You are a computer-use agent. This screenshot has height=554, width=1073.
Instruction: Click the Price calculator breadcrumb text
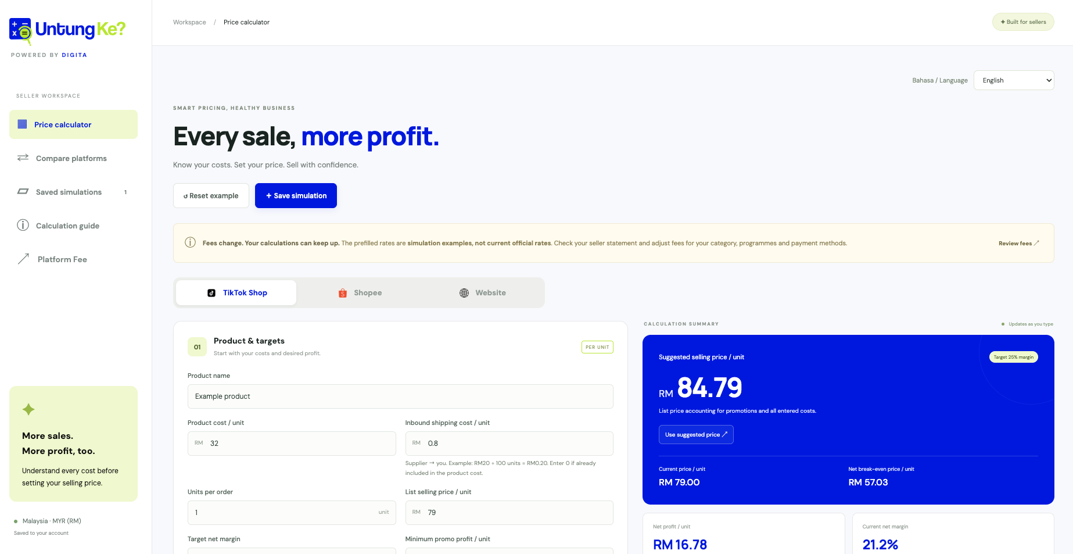pos(246,22)
